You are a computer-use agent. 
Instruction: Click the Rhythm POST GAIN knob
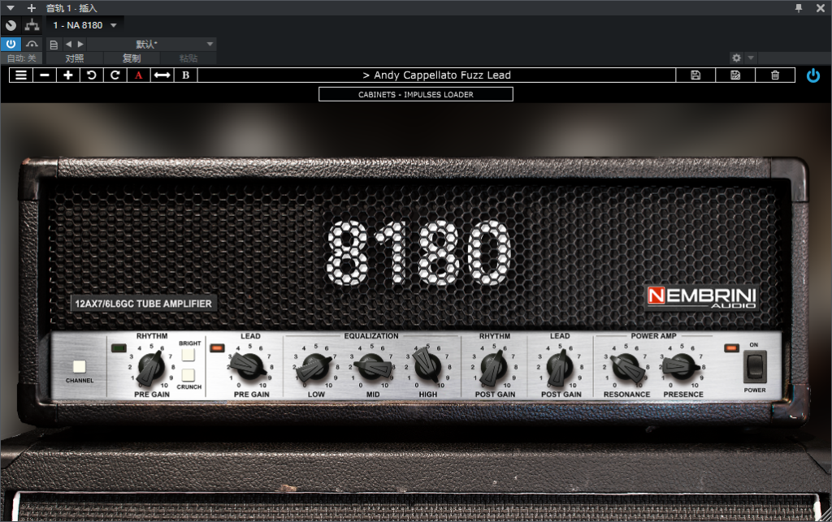click(495, 367)
